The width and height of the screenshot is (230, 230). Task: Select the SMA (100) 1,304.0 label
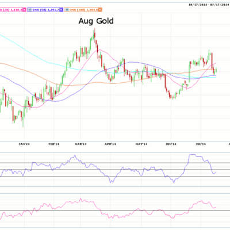click(x=83, y=10)
